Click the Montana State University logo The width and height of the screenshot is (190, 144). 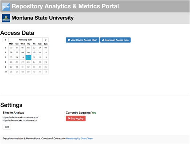pos(6,18)
